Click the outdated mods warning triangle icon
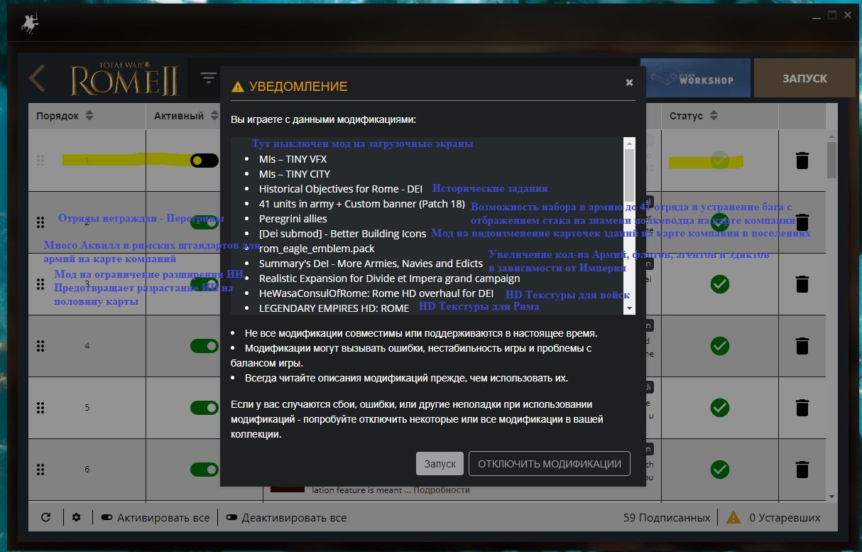862x552 pixels. [733, 517]
